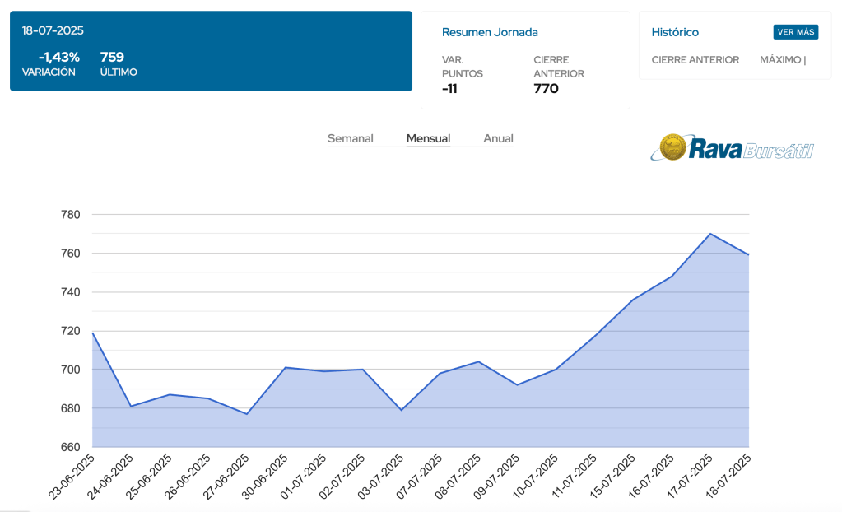
Task: Switch to the Semanal chart view
Action: 350,138
